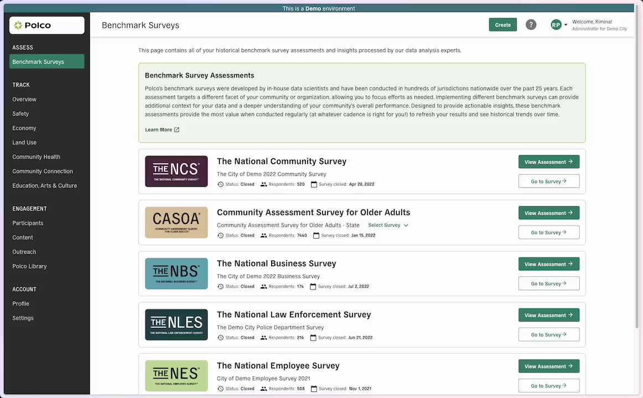Viewport: 643px width, 398px height.
Task: Click status history icon for Law Enforcement Survey
Action: click(221, 338)
